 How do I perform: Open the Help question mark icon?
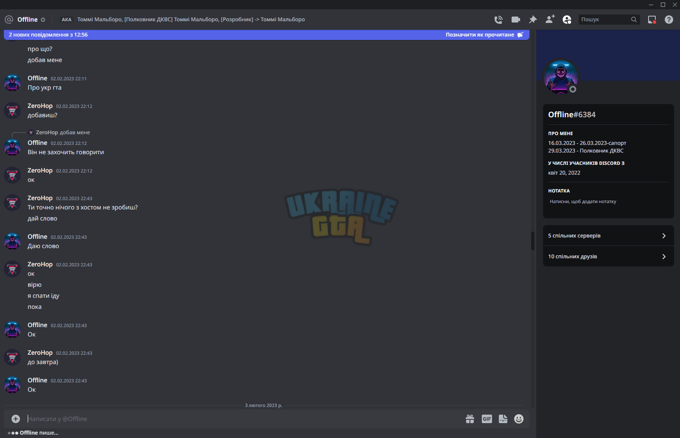click(669, 20)
